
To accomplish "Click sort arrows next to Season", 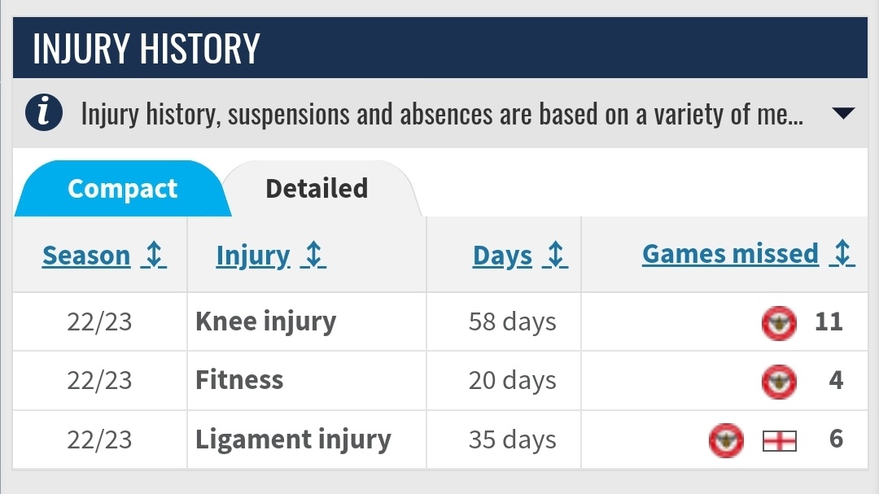I will (x=154, y=255).
